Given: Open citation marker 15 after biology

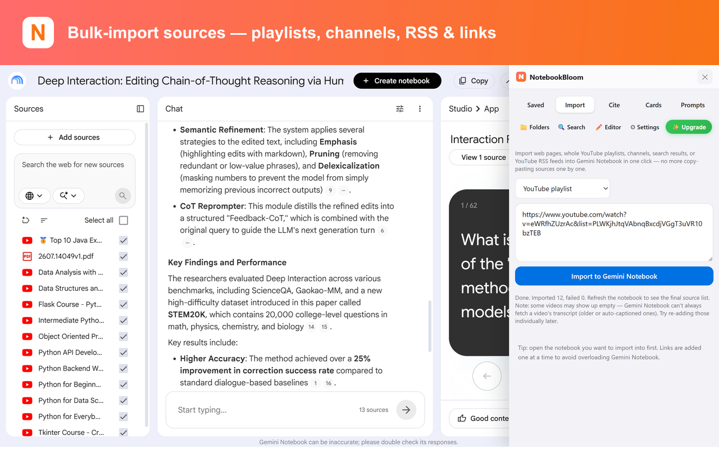Looking at the screenshot, I should tap(324, 327).
